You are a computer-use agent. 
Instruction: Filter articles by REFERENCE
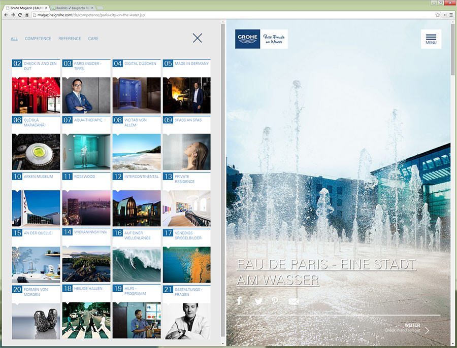70,39
